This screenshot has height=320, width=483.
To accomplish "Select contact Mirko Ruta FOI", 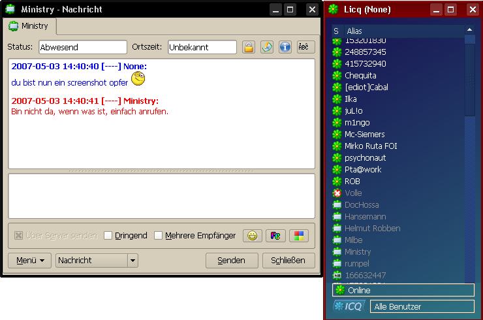I will point(398,146).
